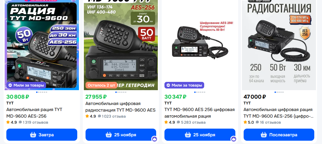Click the purple crown icon on the second product card

[x=154, y=139]
